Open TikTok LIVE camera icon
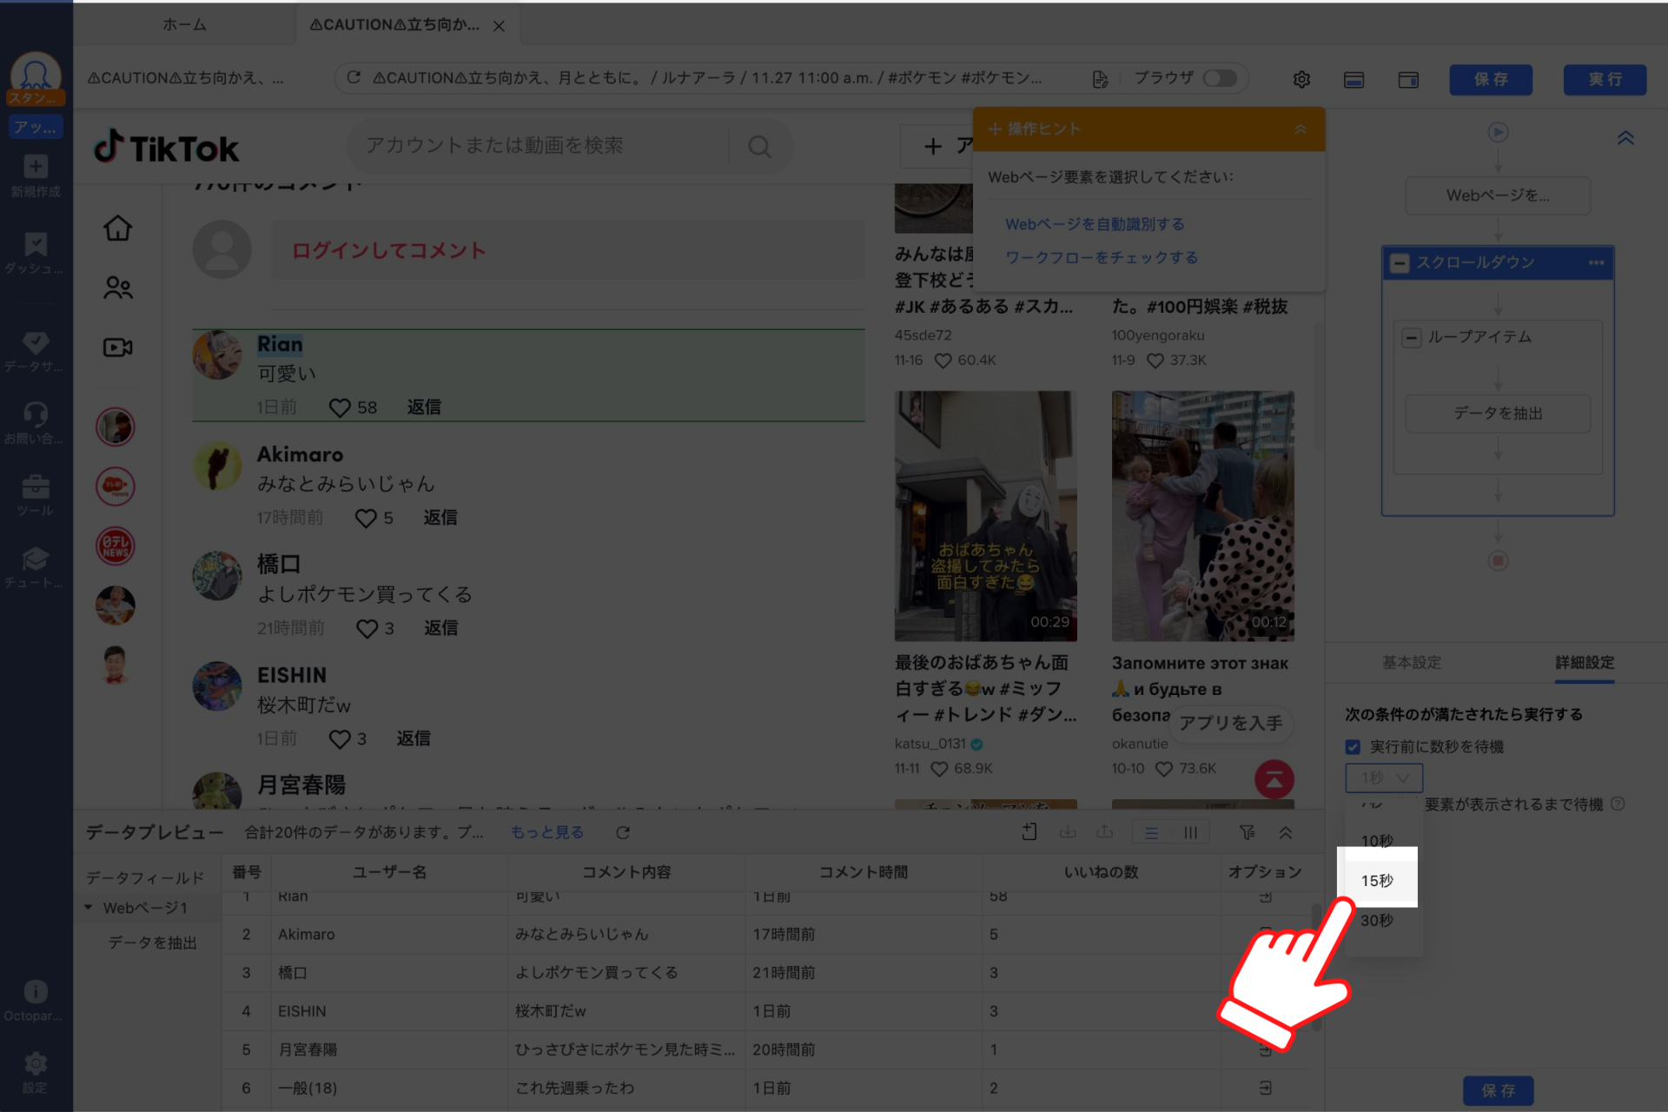The width and height of the screenshot is (1668, 1112). click(x=118, y=347)
